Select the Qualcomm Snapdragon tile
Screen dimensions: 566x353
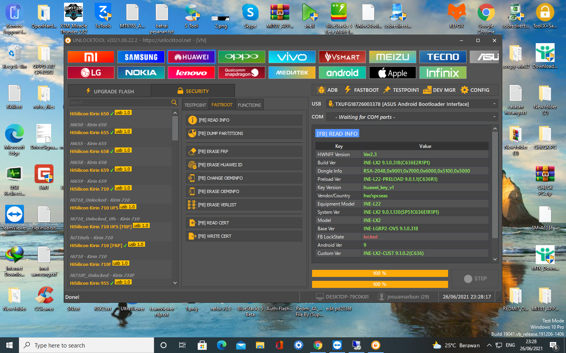[242, 73]
